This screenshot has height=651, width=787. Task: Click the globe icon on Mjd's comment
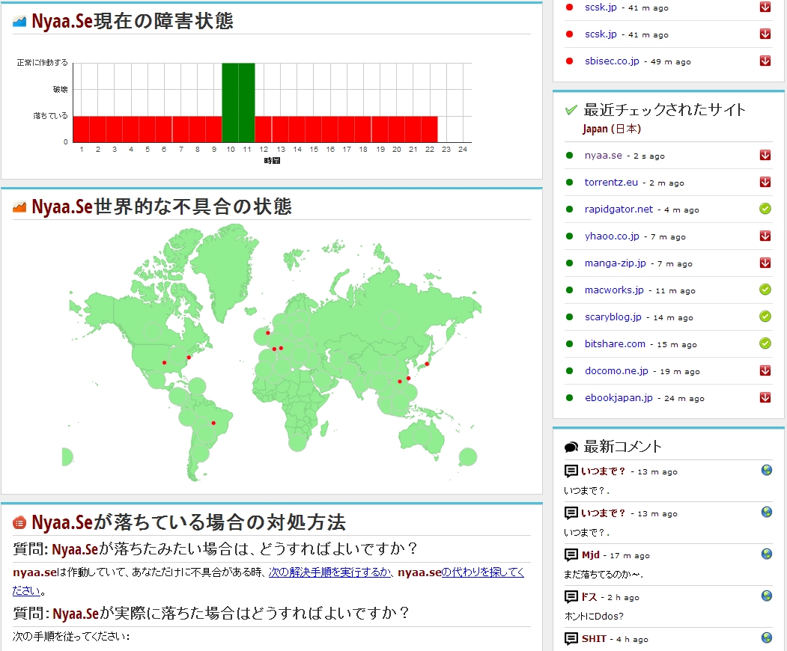pyautogui.click(x=767, y=554)
